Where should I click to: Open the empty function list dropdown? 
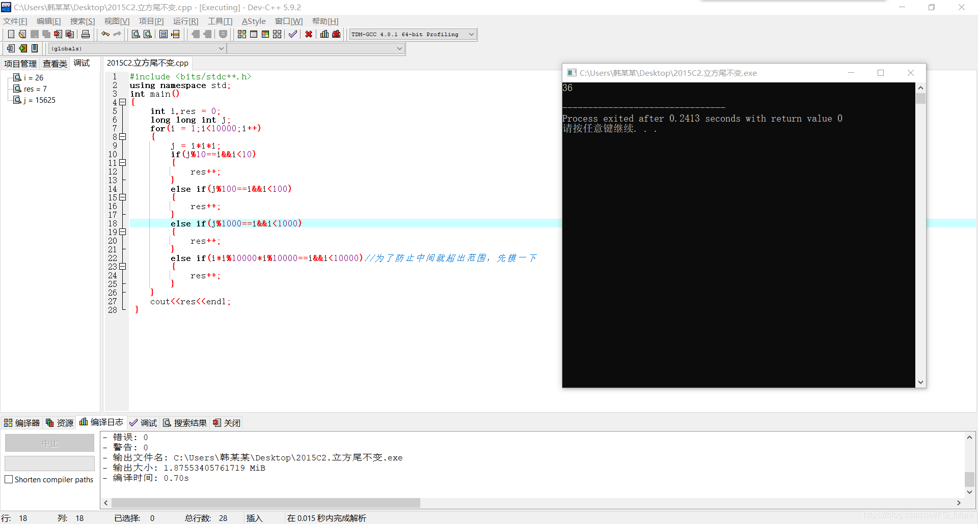[399, 48]
